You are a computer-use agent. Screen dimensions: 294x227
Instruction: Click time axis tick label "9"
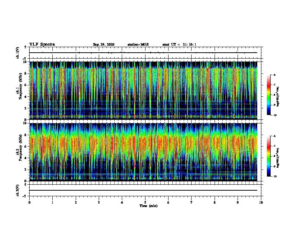click(238, 203)
